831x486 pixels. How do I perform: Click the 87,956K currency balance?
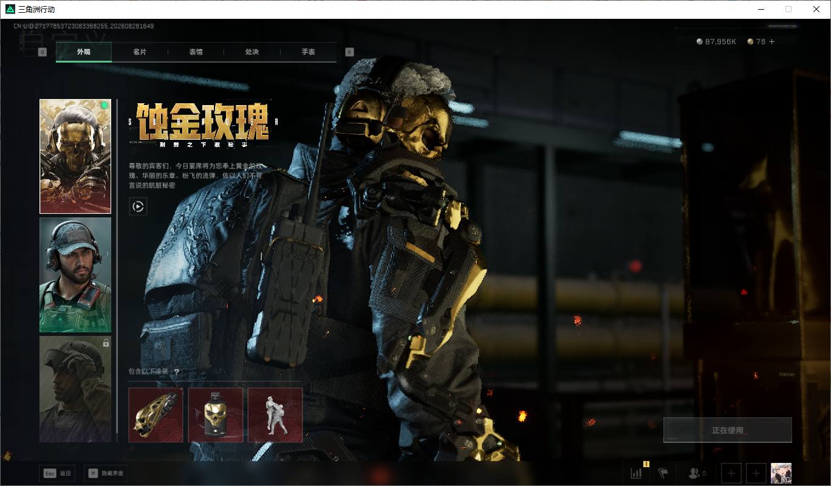pyautogui.click(x=716, y=41)
